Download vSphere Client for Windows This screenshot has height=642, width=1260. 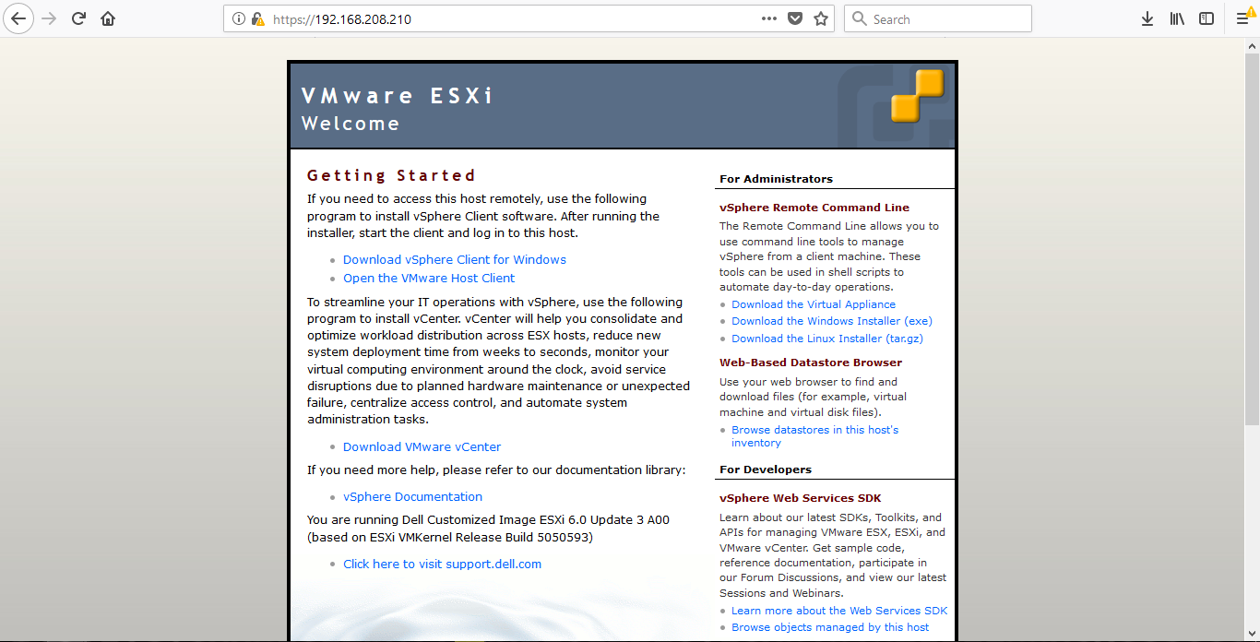(454, 260)
